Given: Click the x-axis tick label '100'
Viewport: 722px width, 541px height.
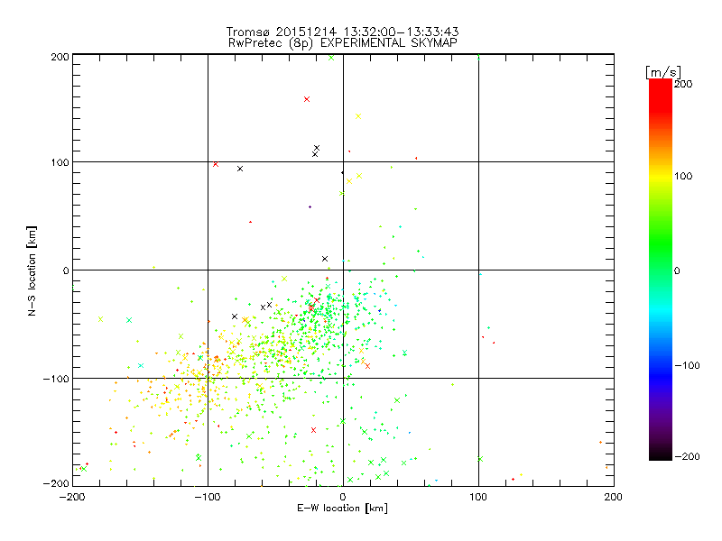Looking at the screenshot, I should [478, 497].
